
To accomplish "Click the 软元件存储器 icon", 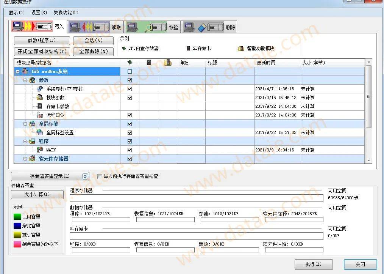I will 32,159.
